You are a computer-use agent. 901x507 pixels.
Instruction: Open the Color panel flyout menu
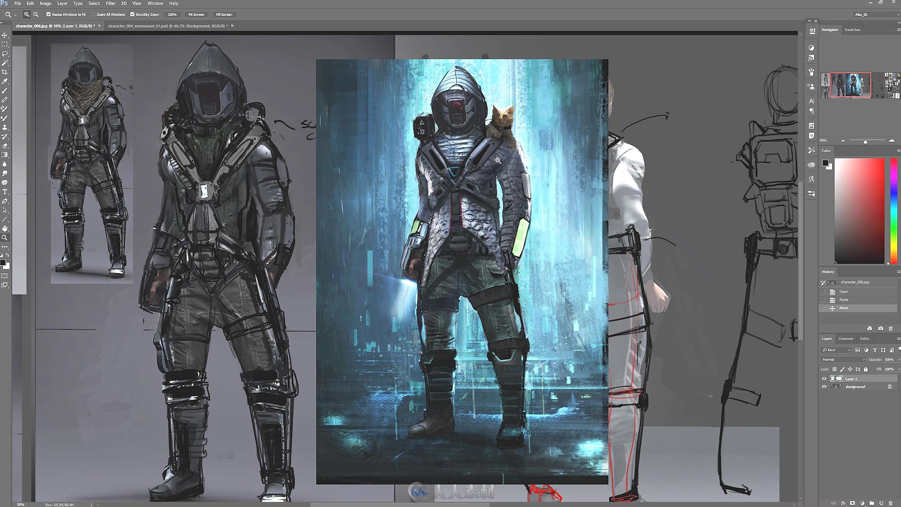[x=899, y=151]
